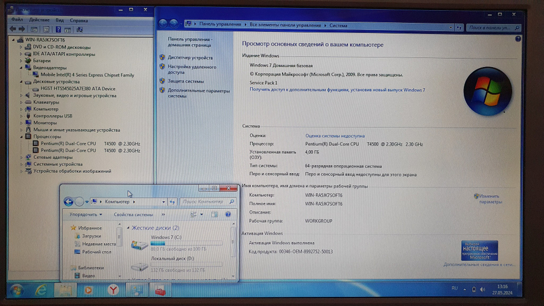The image size is (544, 306).
Task: Click the link to get a new Windows 7 edition
Action: (337, 90)
